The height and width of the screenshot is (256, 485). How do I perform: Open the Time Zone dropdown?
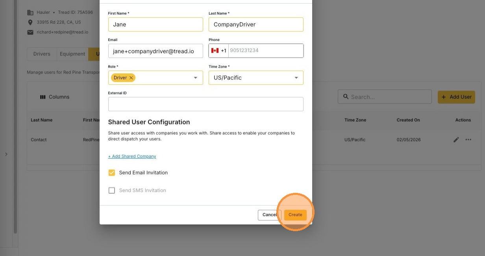256,78
